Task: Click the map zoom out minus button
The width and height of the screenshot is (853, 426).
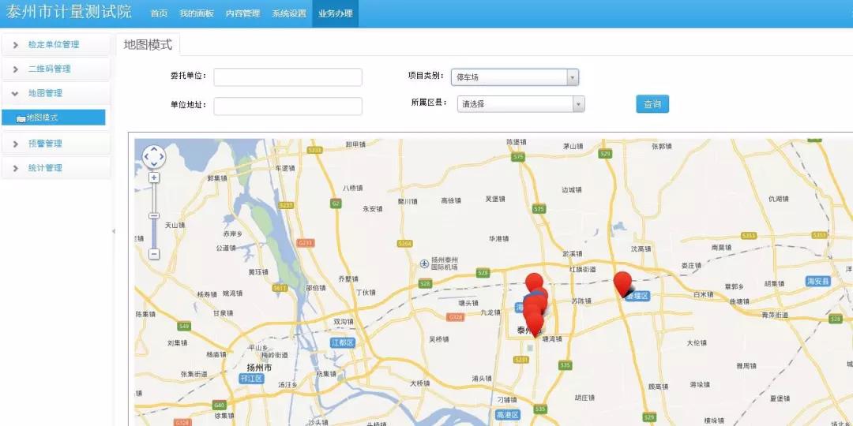Action: [154, 254]
